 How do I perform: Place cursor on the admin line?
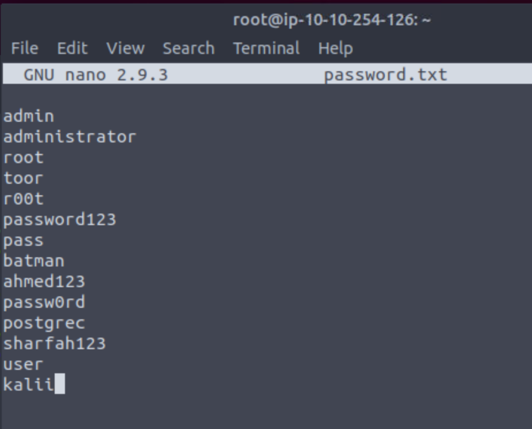click(29, 117)
